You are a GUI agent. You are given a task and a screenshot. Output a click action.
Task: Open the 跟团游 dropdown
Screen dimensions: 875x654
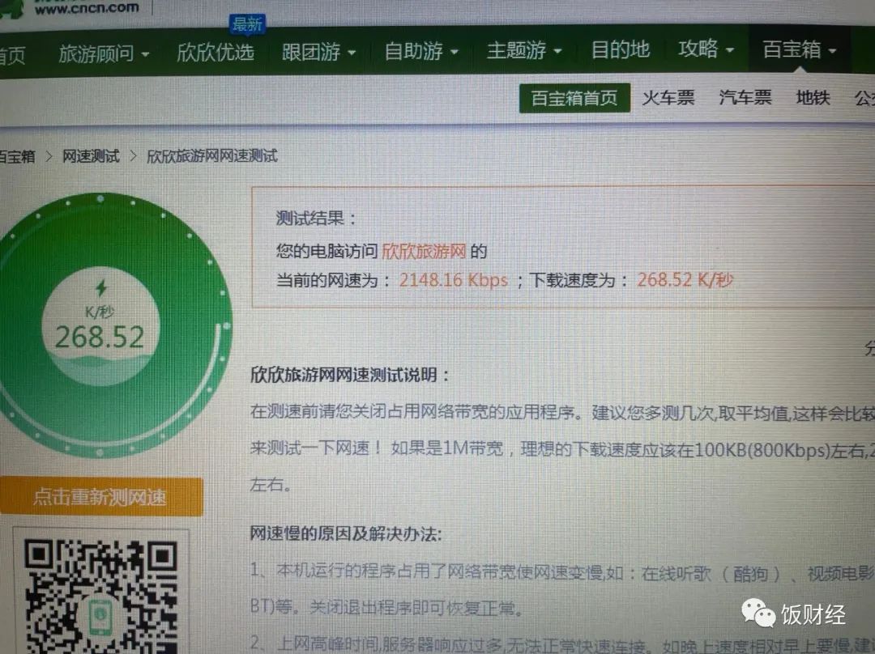pyautogui.click(x=316, y=50)
